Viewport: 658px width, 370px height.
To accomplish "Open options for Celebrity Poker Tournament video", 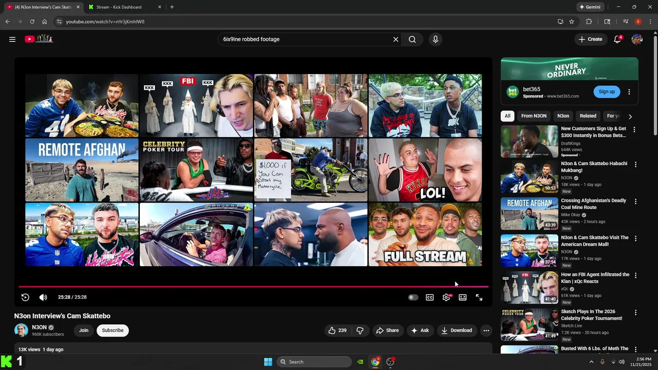I will coord(635,312).
